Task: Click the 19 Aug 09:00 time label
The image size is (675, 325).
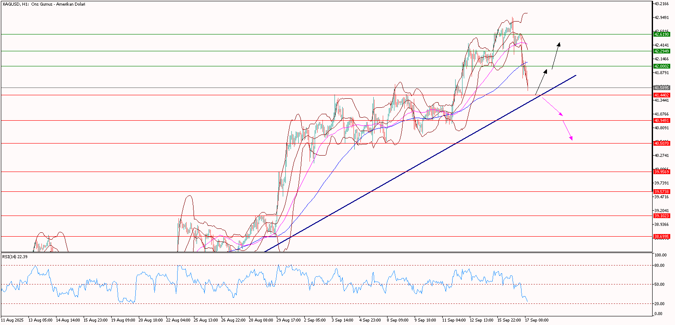Action: pyautogui.click(x=123, y=321)
